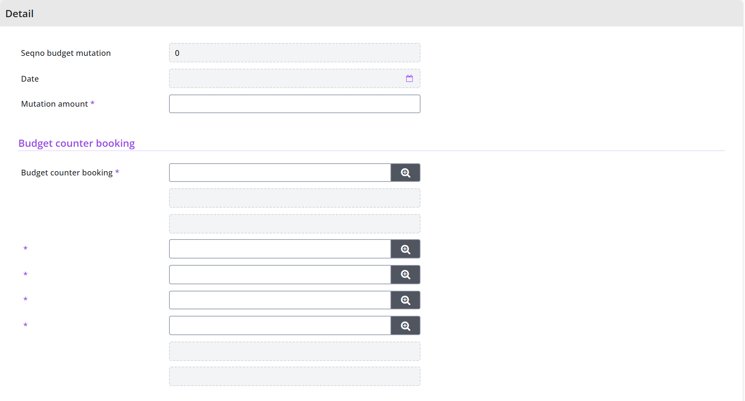The image size is (745, 401).
Task: Click the Date label
Action: coord(30,79)
